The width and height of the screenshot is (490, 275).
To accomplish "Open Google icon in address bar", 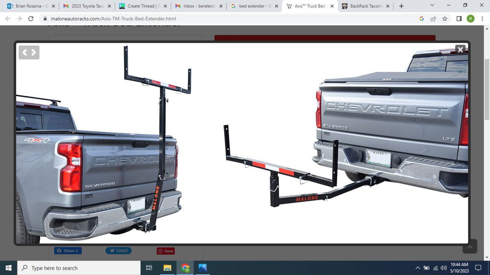I will point(422,18).
